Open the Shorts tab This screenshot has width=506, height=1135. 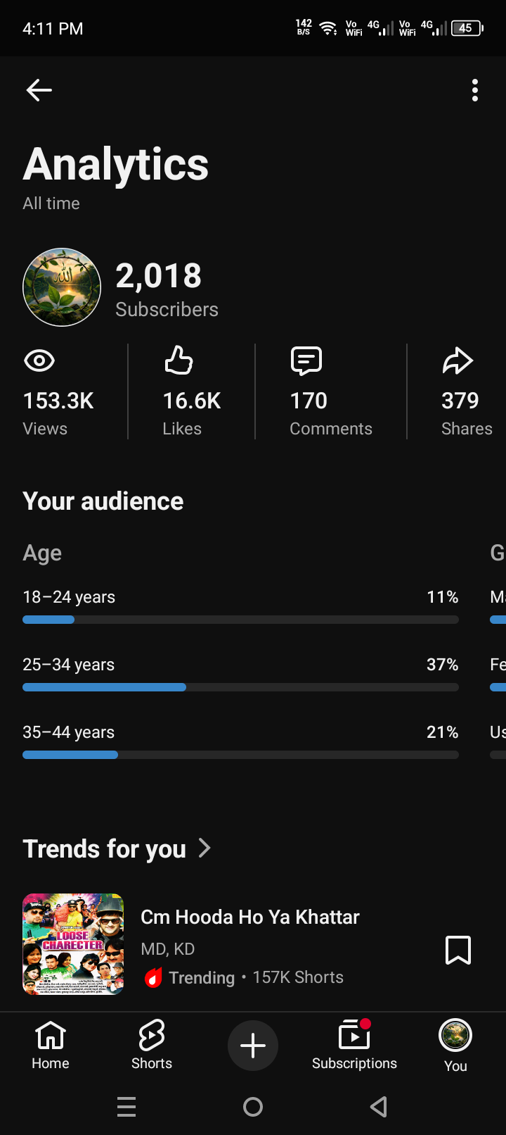pyautogui.click(x=152, y=1045)
